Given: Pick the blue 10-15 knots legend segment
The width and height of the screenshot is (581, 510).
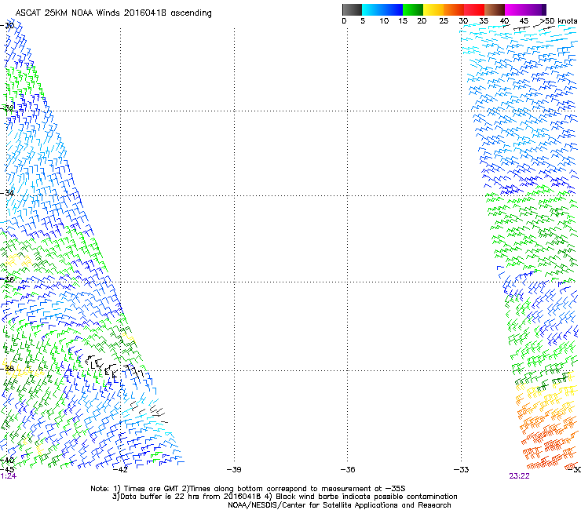Looking at the screenshot, I should (393, 9).
